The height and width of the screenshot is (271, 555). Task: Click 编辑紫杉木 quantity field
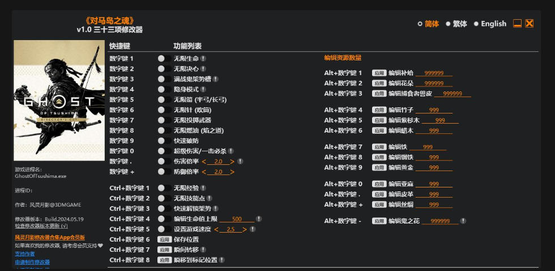tap(440, 120)
